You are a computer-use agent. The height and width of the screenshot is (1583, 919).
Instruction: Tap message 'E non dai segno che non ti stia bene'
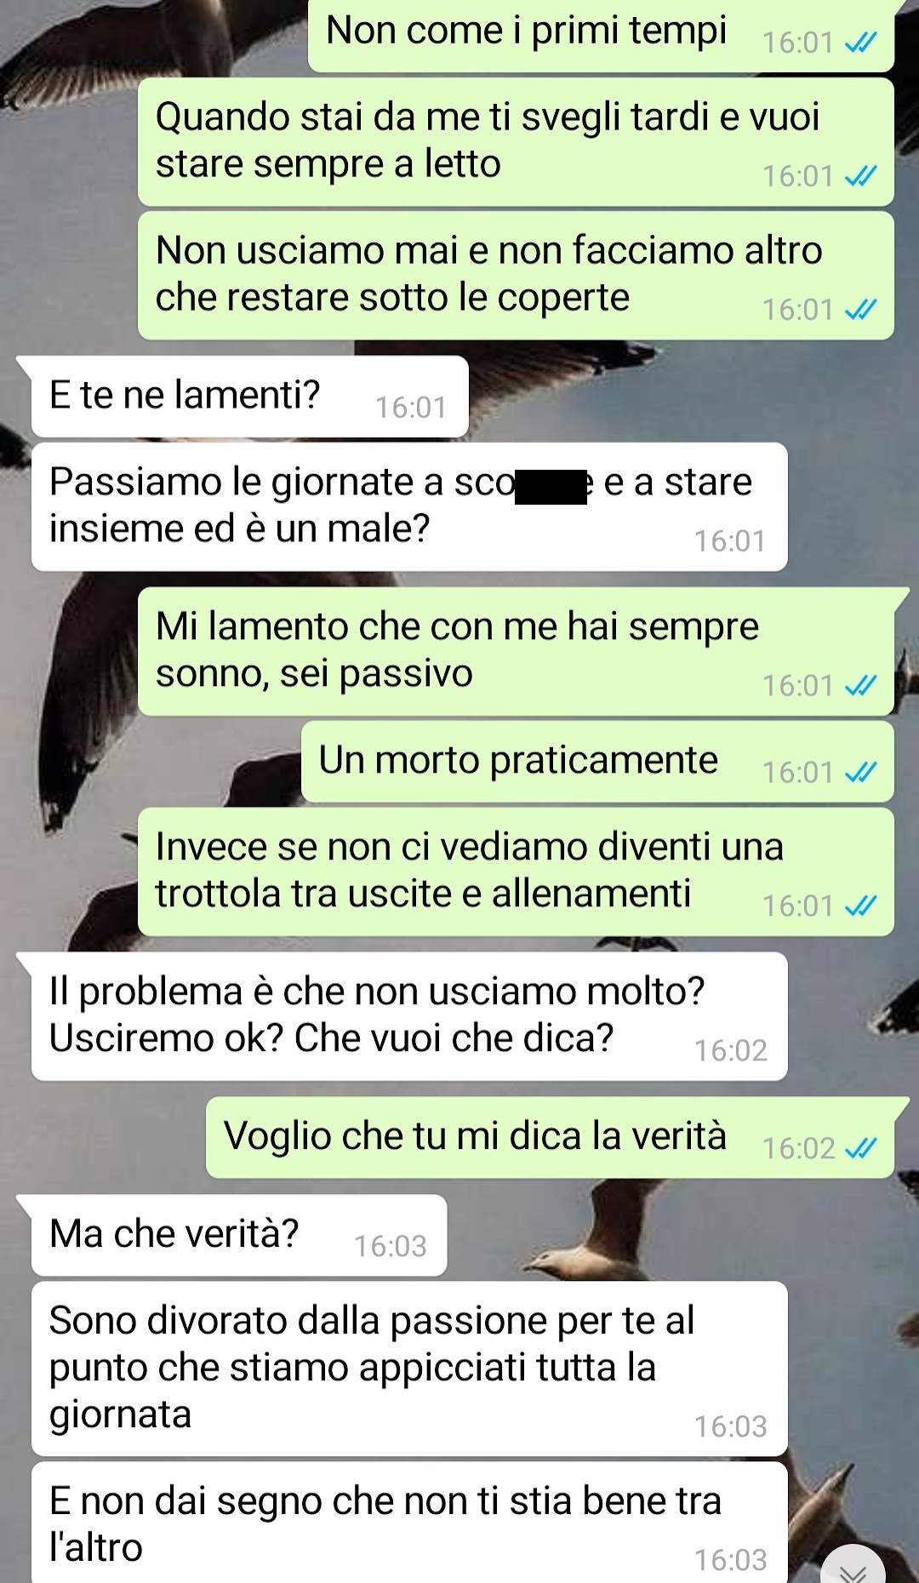[409, 1523]
